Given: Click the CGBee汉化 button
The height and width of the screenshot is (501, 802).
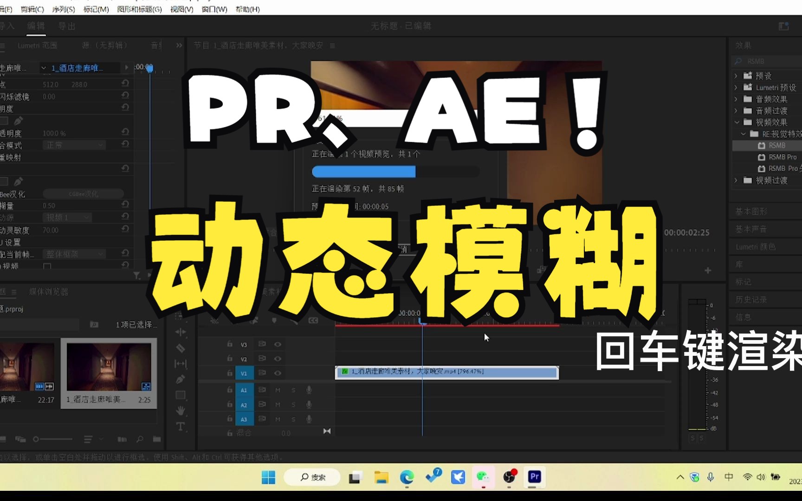Looking at the screenshot, I should 83,194.
